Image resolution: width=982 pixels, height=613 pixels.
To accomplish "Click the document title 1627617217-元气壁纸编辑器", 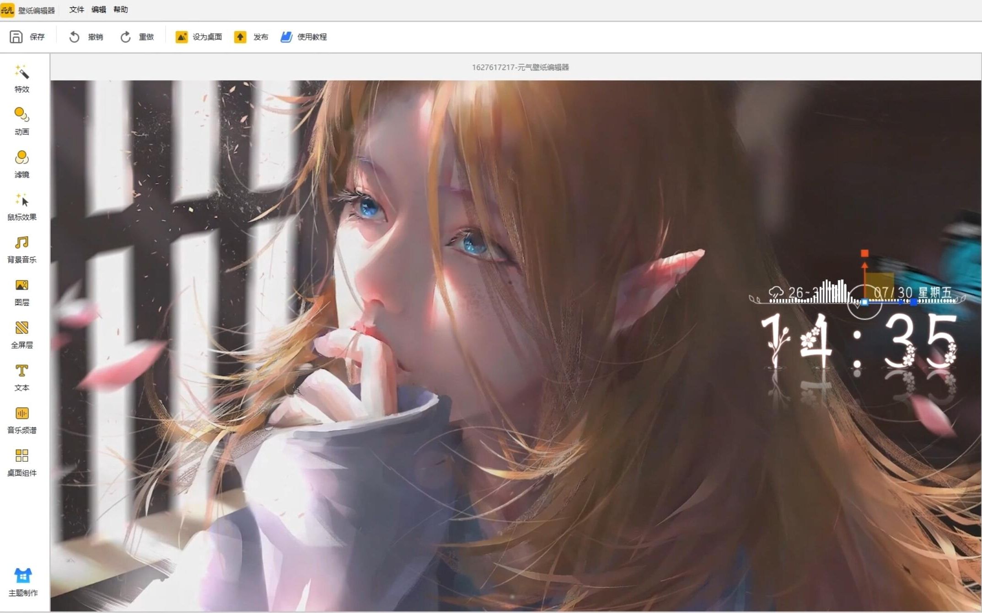I will [521, 67].
